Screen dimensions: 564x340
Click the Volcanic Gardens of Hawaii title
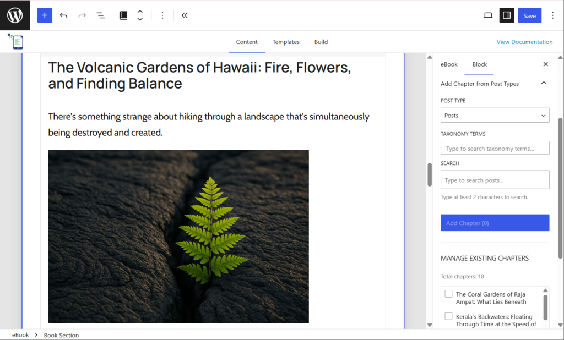point(199,75)
